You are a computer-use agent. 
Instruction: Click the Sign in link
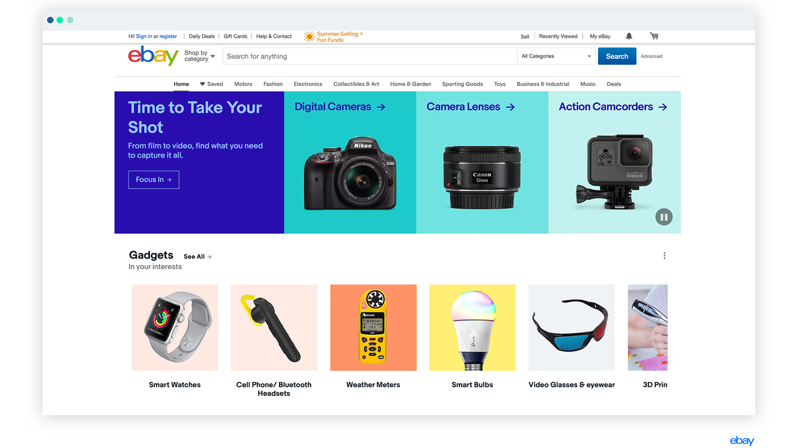pyautogui.click(x=144, y=36)
